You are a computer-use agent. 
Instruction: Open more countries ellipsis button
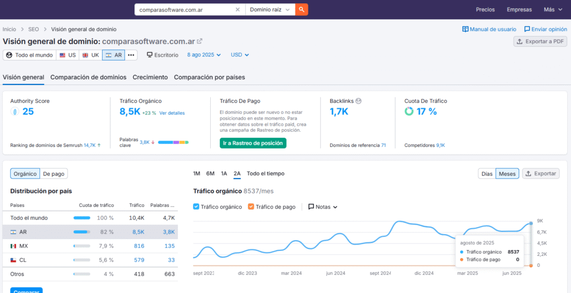click(131, 55)
